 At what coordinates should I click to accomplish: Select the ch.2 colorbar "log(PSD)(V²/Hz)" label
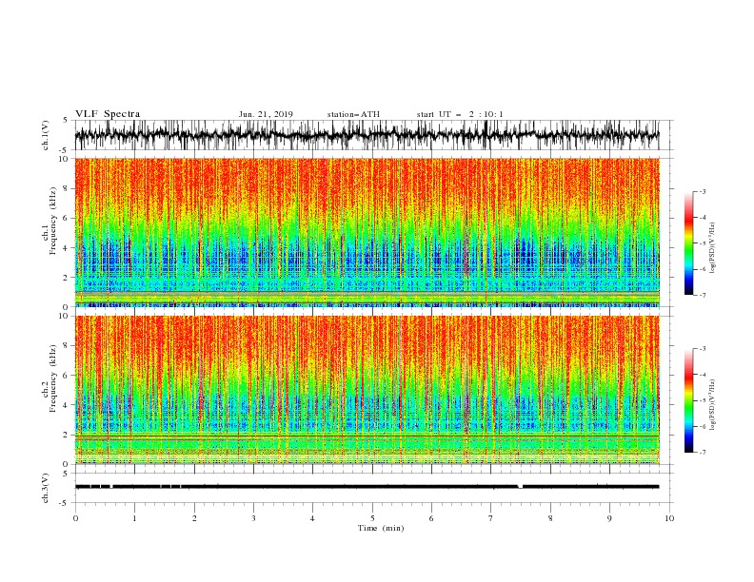click(713, 404)
